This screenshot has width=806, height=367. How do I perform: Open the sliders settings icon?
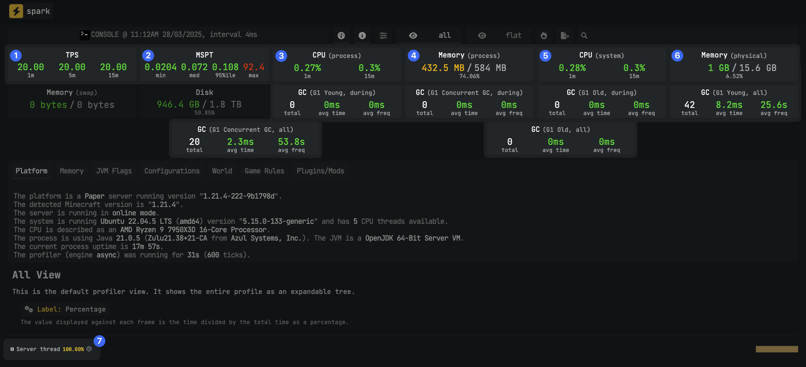tap(383, 36)
